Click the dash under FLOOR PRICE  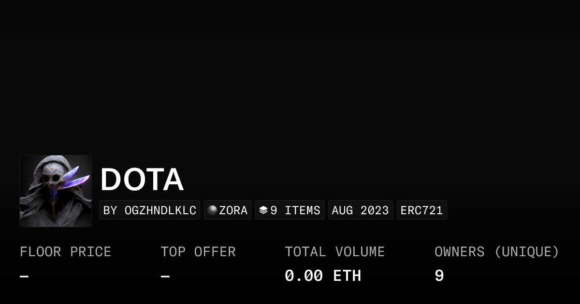click(24, 276)
